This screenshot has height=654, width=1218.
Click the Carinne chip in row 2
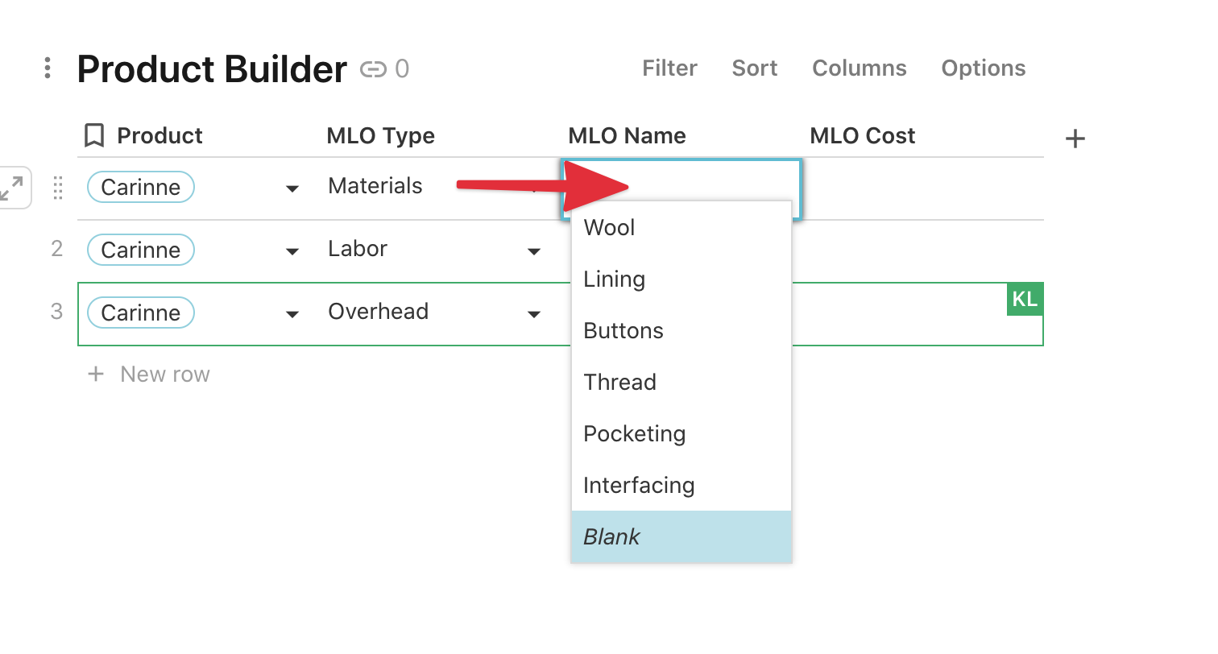pyautogui.click(x=141, y=250)
